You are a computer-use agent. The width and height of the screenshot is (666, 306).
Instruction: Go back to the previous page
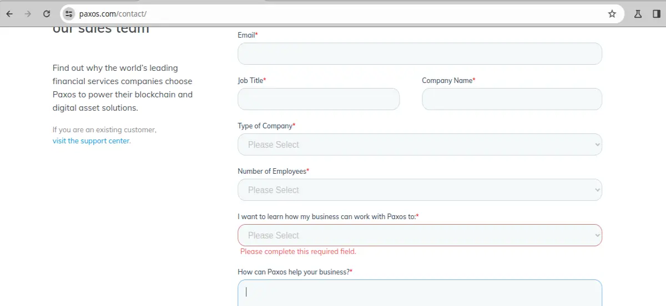pos(9,14)
